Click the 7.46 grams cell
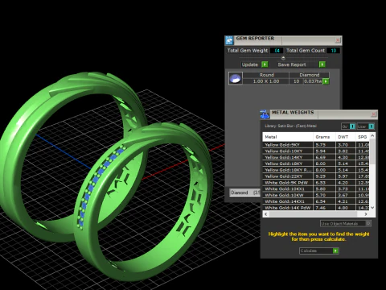This screenshot has width=386, height=290. (x=324, y=208)
